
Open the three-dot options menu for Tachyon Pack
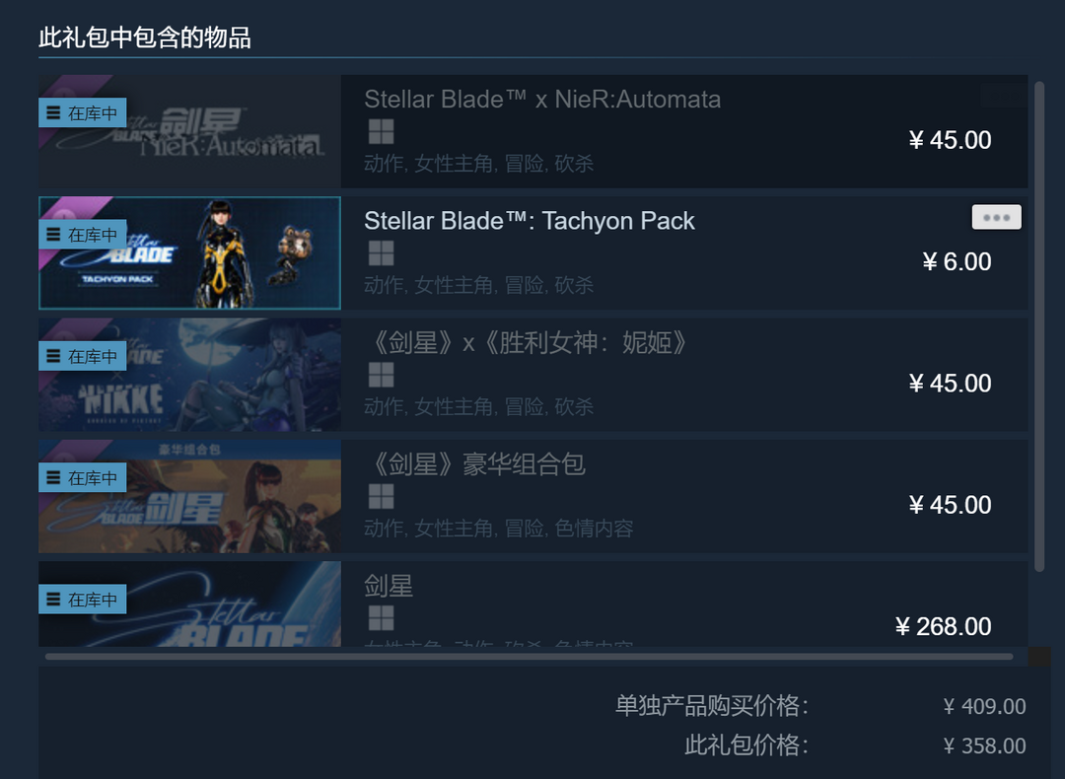click(996, 217)
